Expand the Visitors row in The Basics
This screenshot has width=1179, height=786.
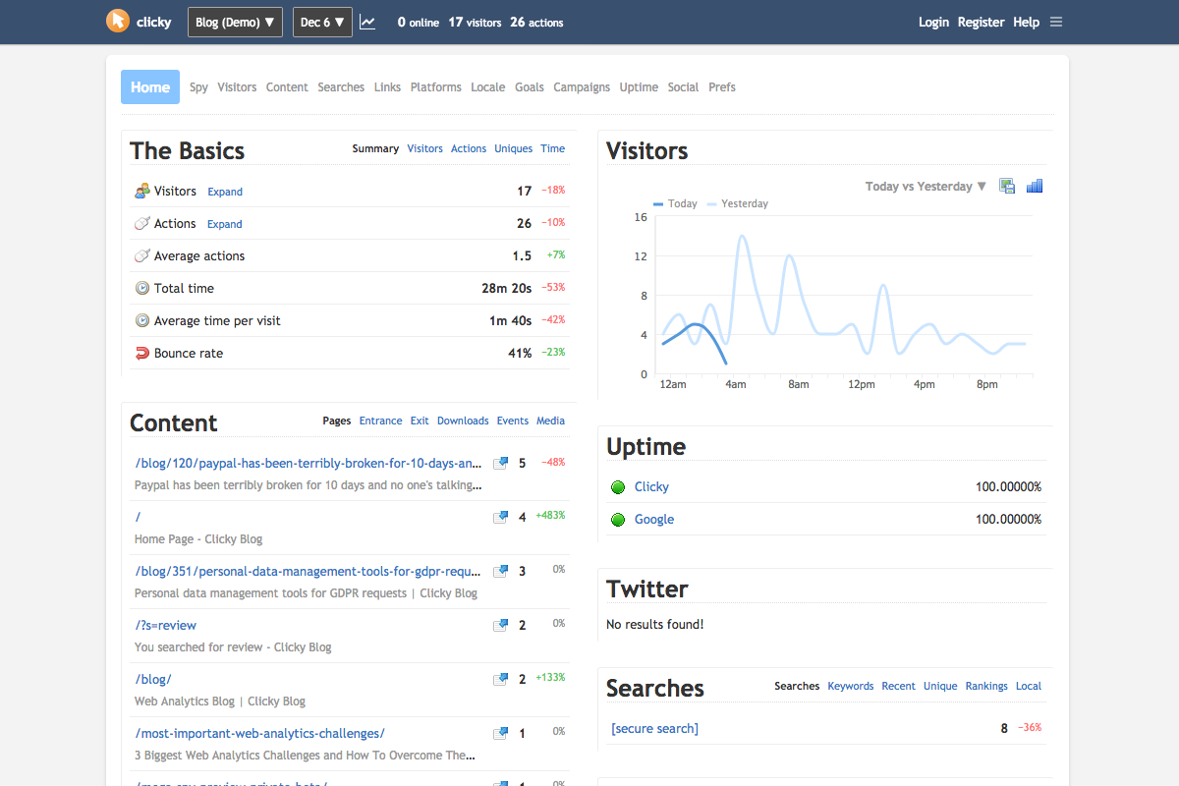click(225, 192)
